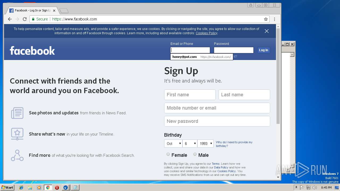Click the First name field

[190, 95]
